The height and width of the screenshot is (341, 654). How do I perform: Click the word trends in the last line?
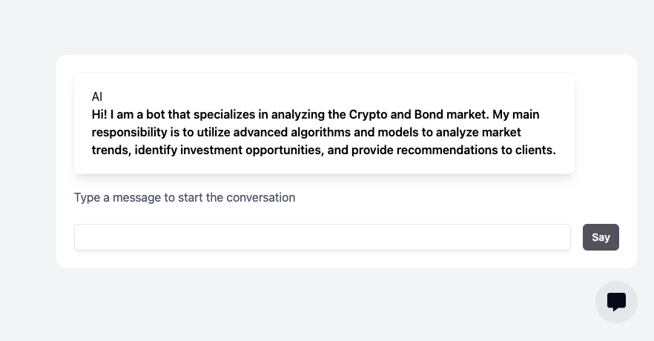point(111,150)
